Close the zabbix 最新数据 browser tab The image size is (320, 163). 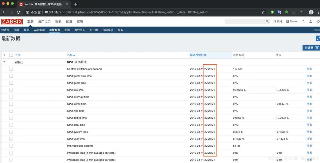coord(67,4)
